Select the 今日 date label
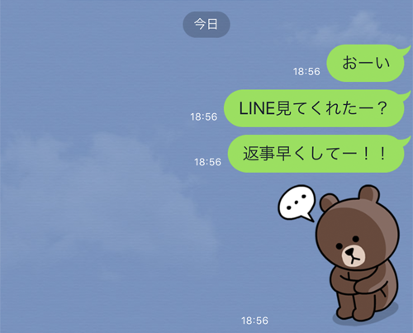The image size is (413, 333). pyautogui.click(x=206, y=25)
